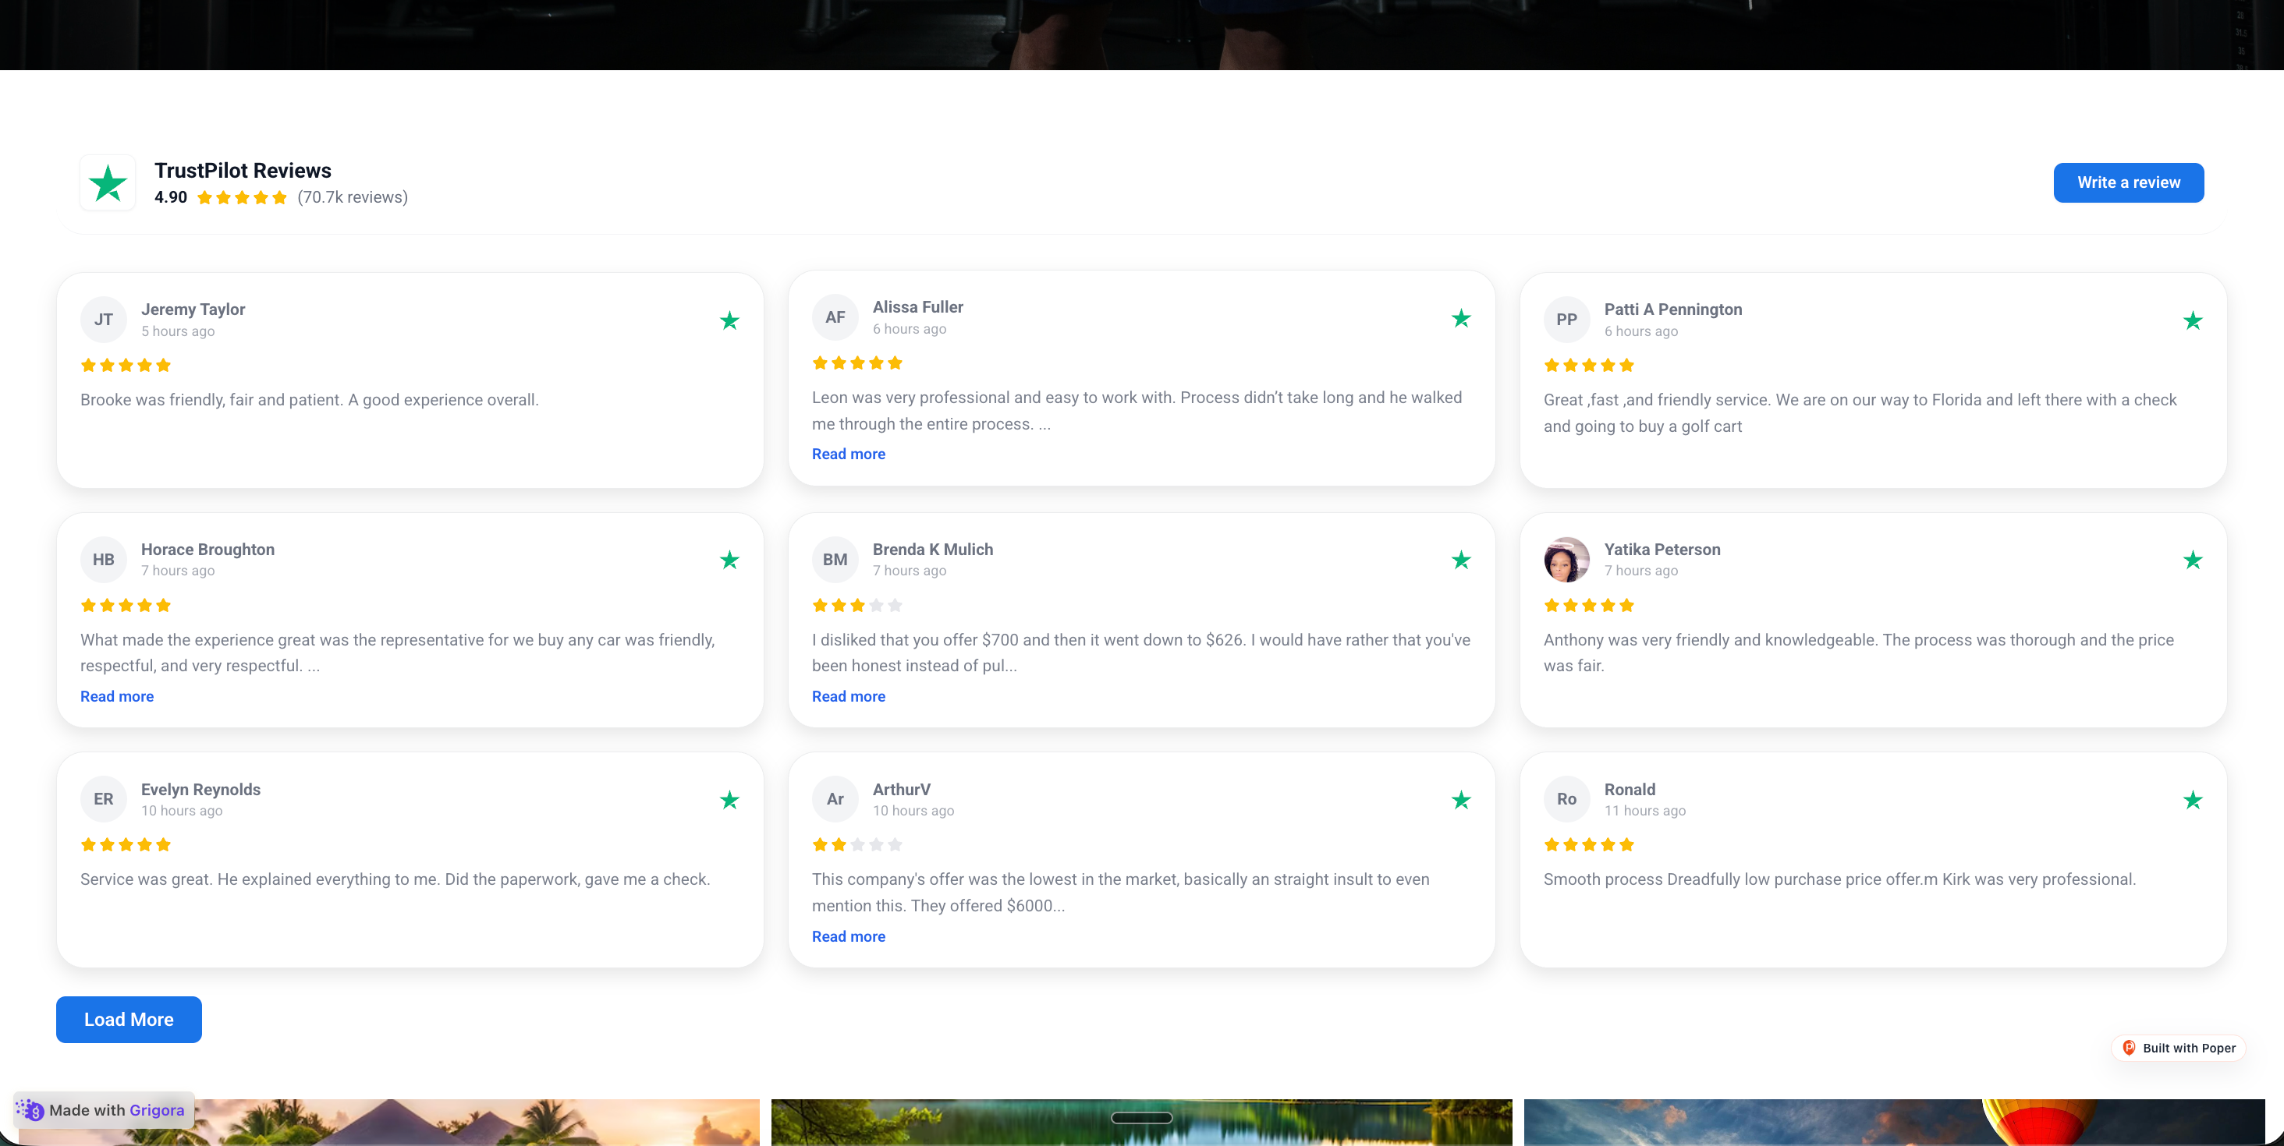
Task: Click the TrustPilot Reviews heading
Action: (x=243, y=170)
